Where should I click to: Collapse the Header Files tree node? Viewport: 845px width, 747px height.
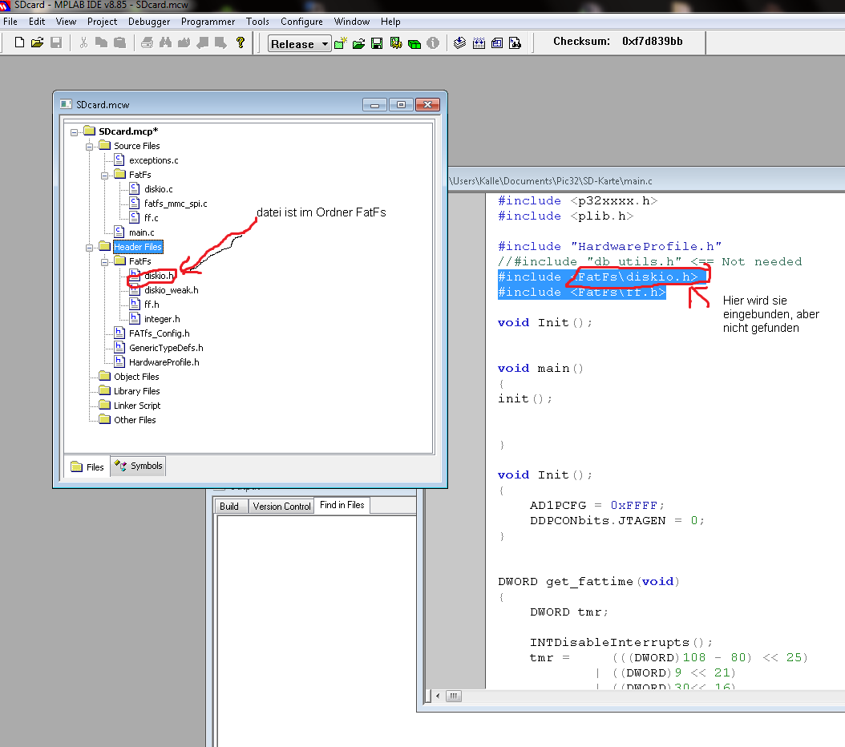click(x=90, y=247)
